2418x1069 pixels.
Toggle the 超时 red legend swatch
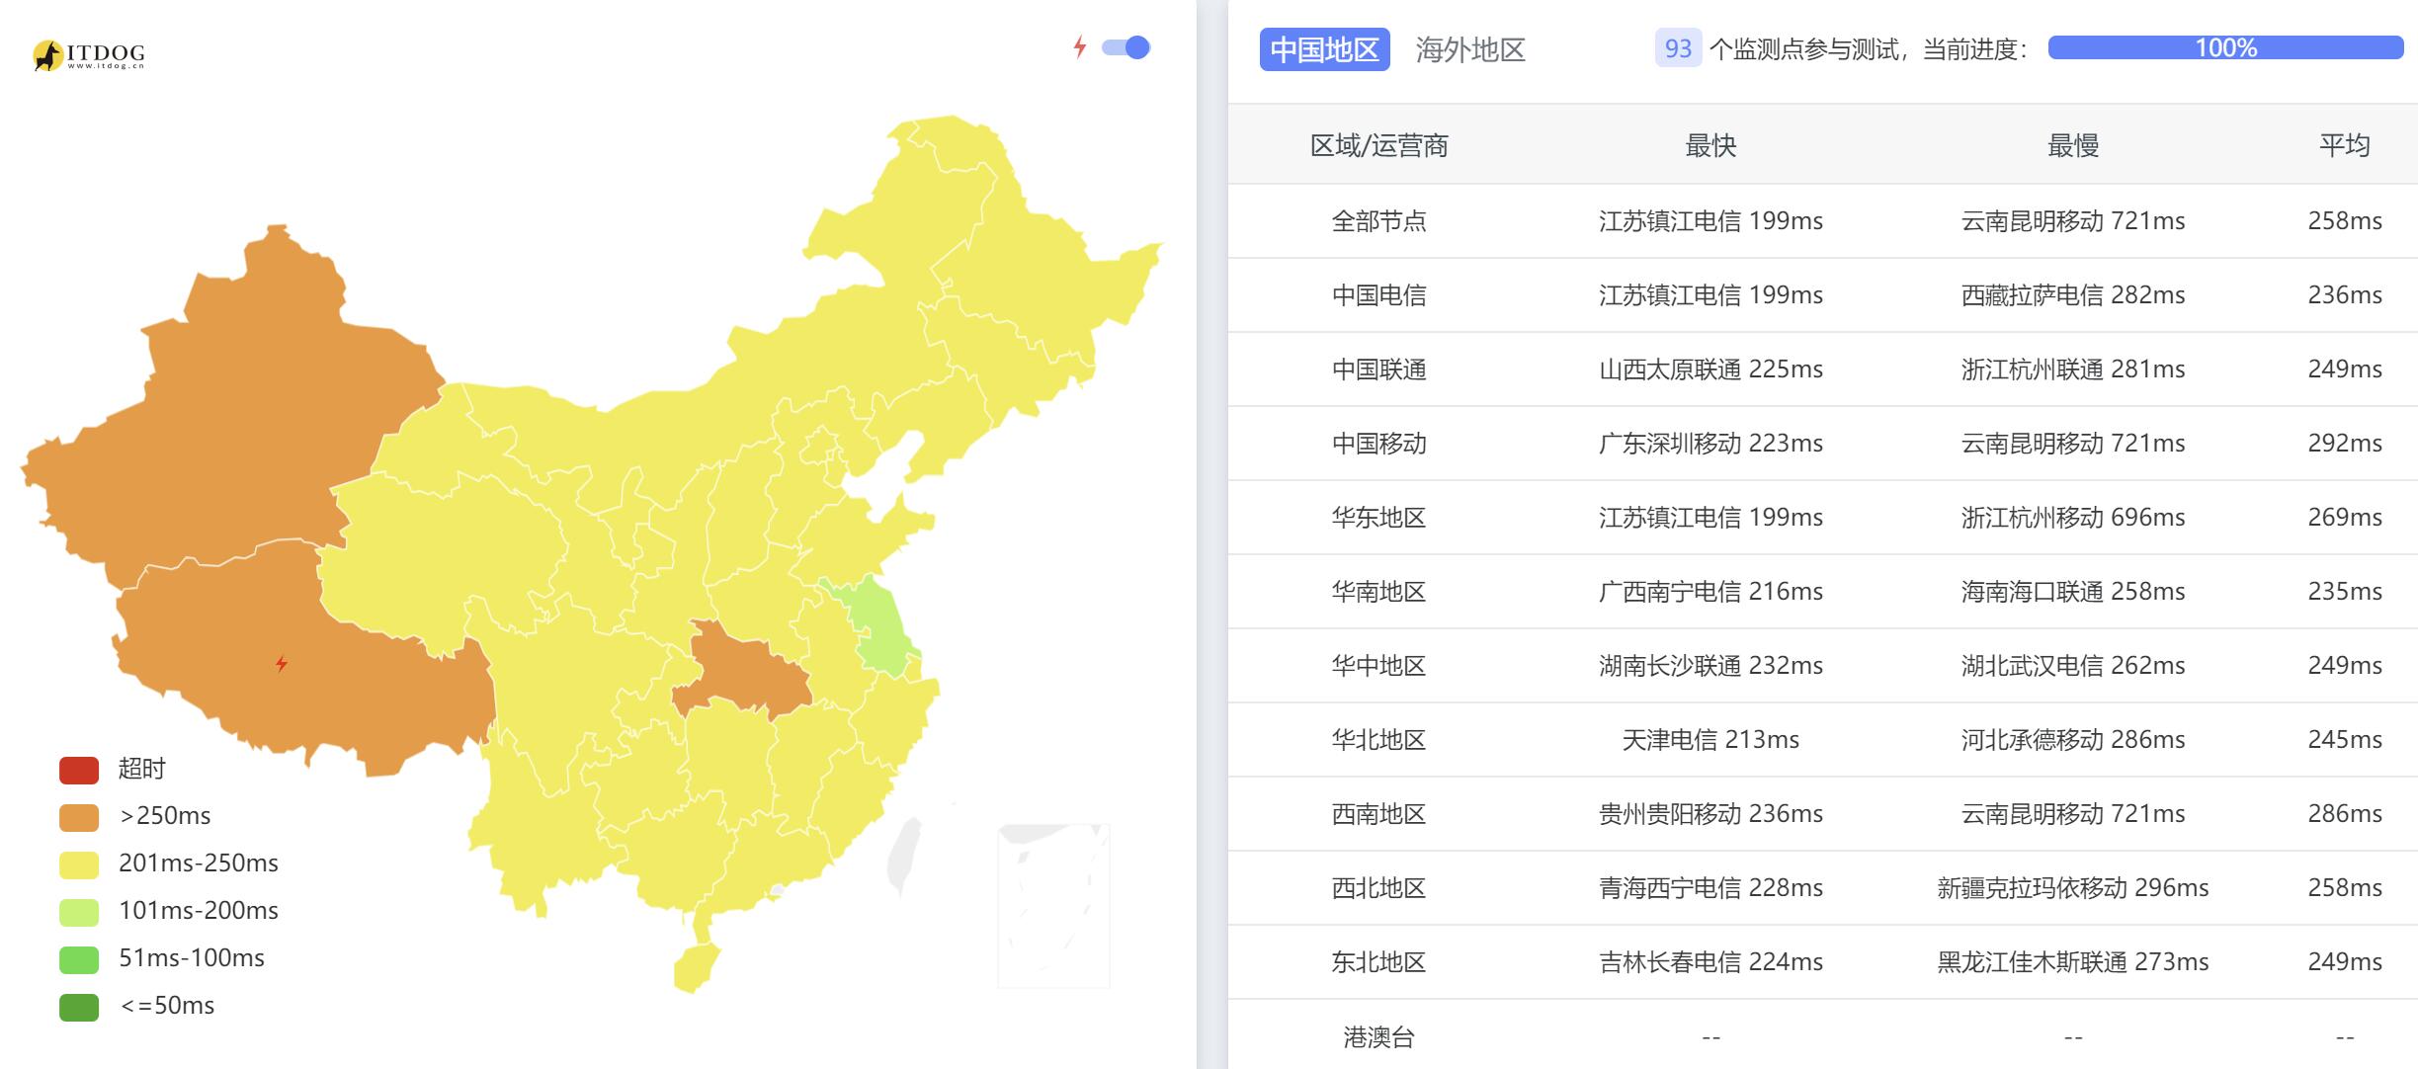[x=79, y=770]
